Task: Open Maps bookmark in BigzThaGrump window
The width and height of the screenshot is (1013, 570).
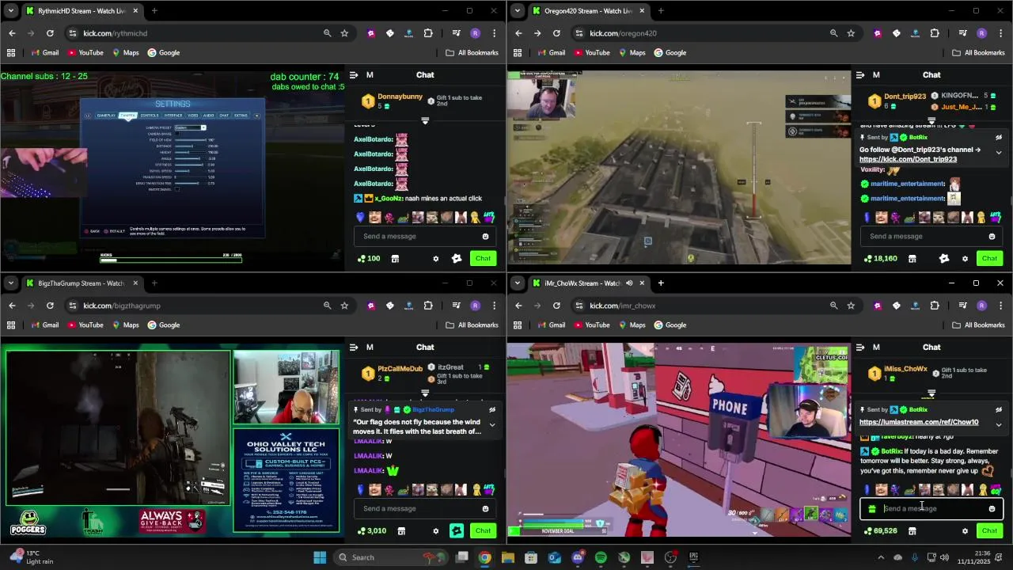Action: pos(125,325)
